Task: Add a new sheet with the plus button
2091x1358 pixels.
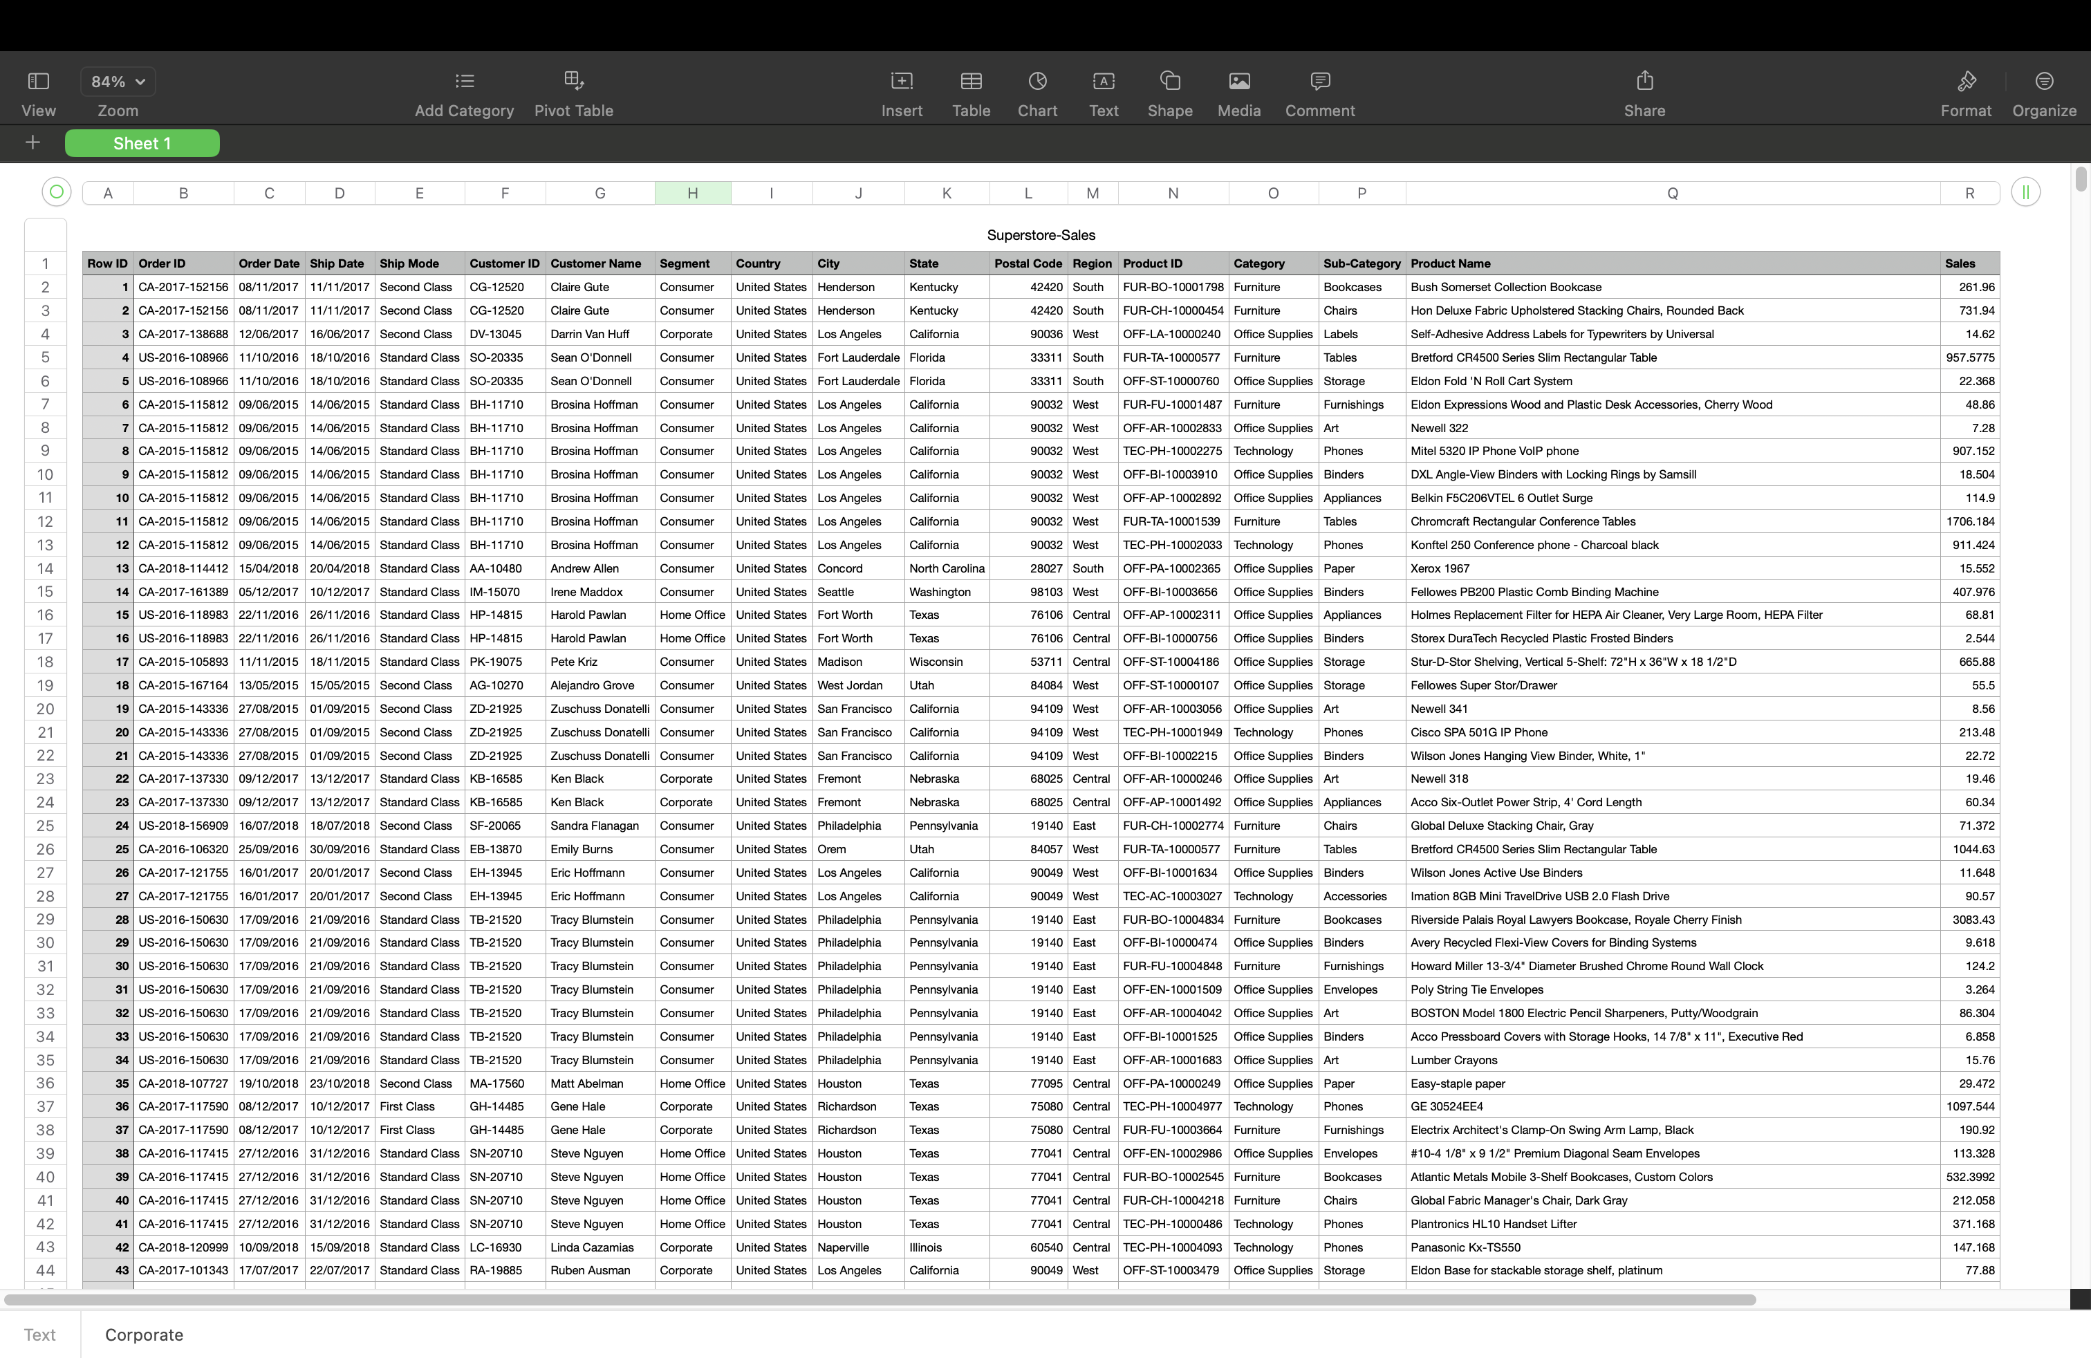Action: coord(32,142)
